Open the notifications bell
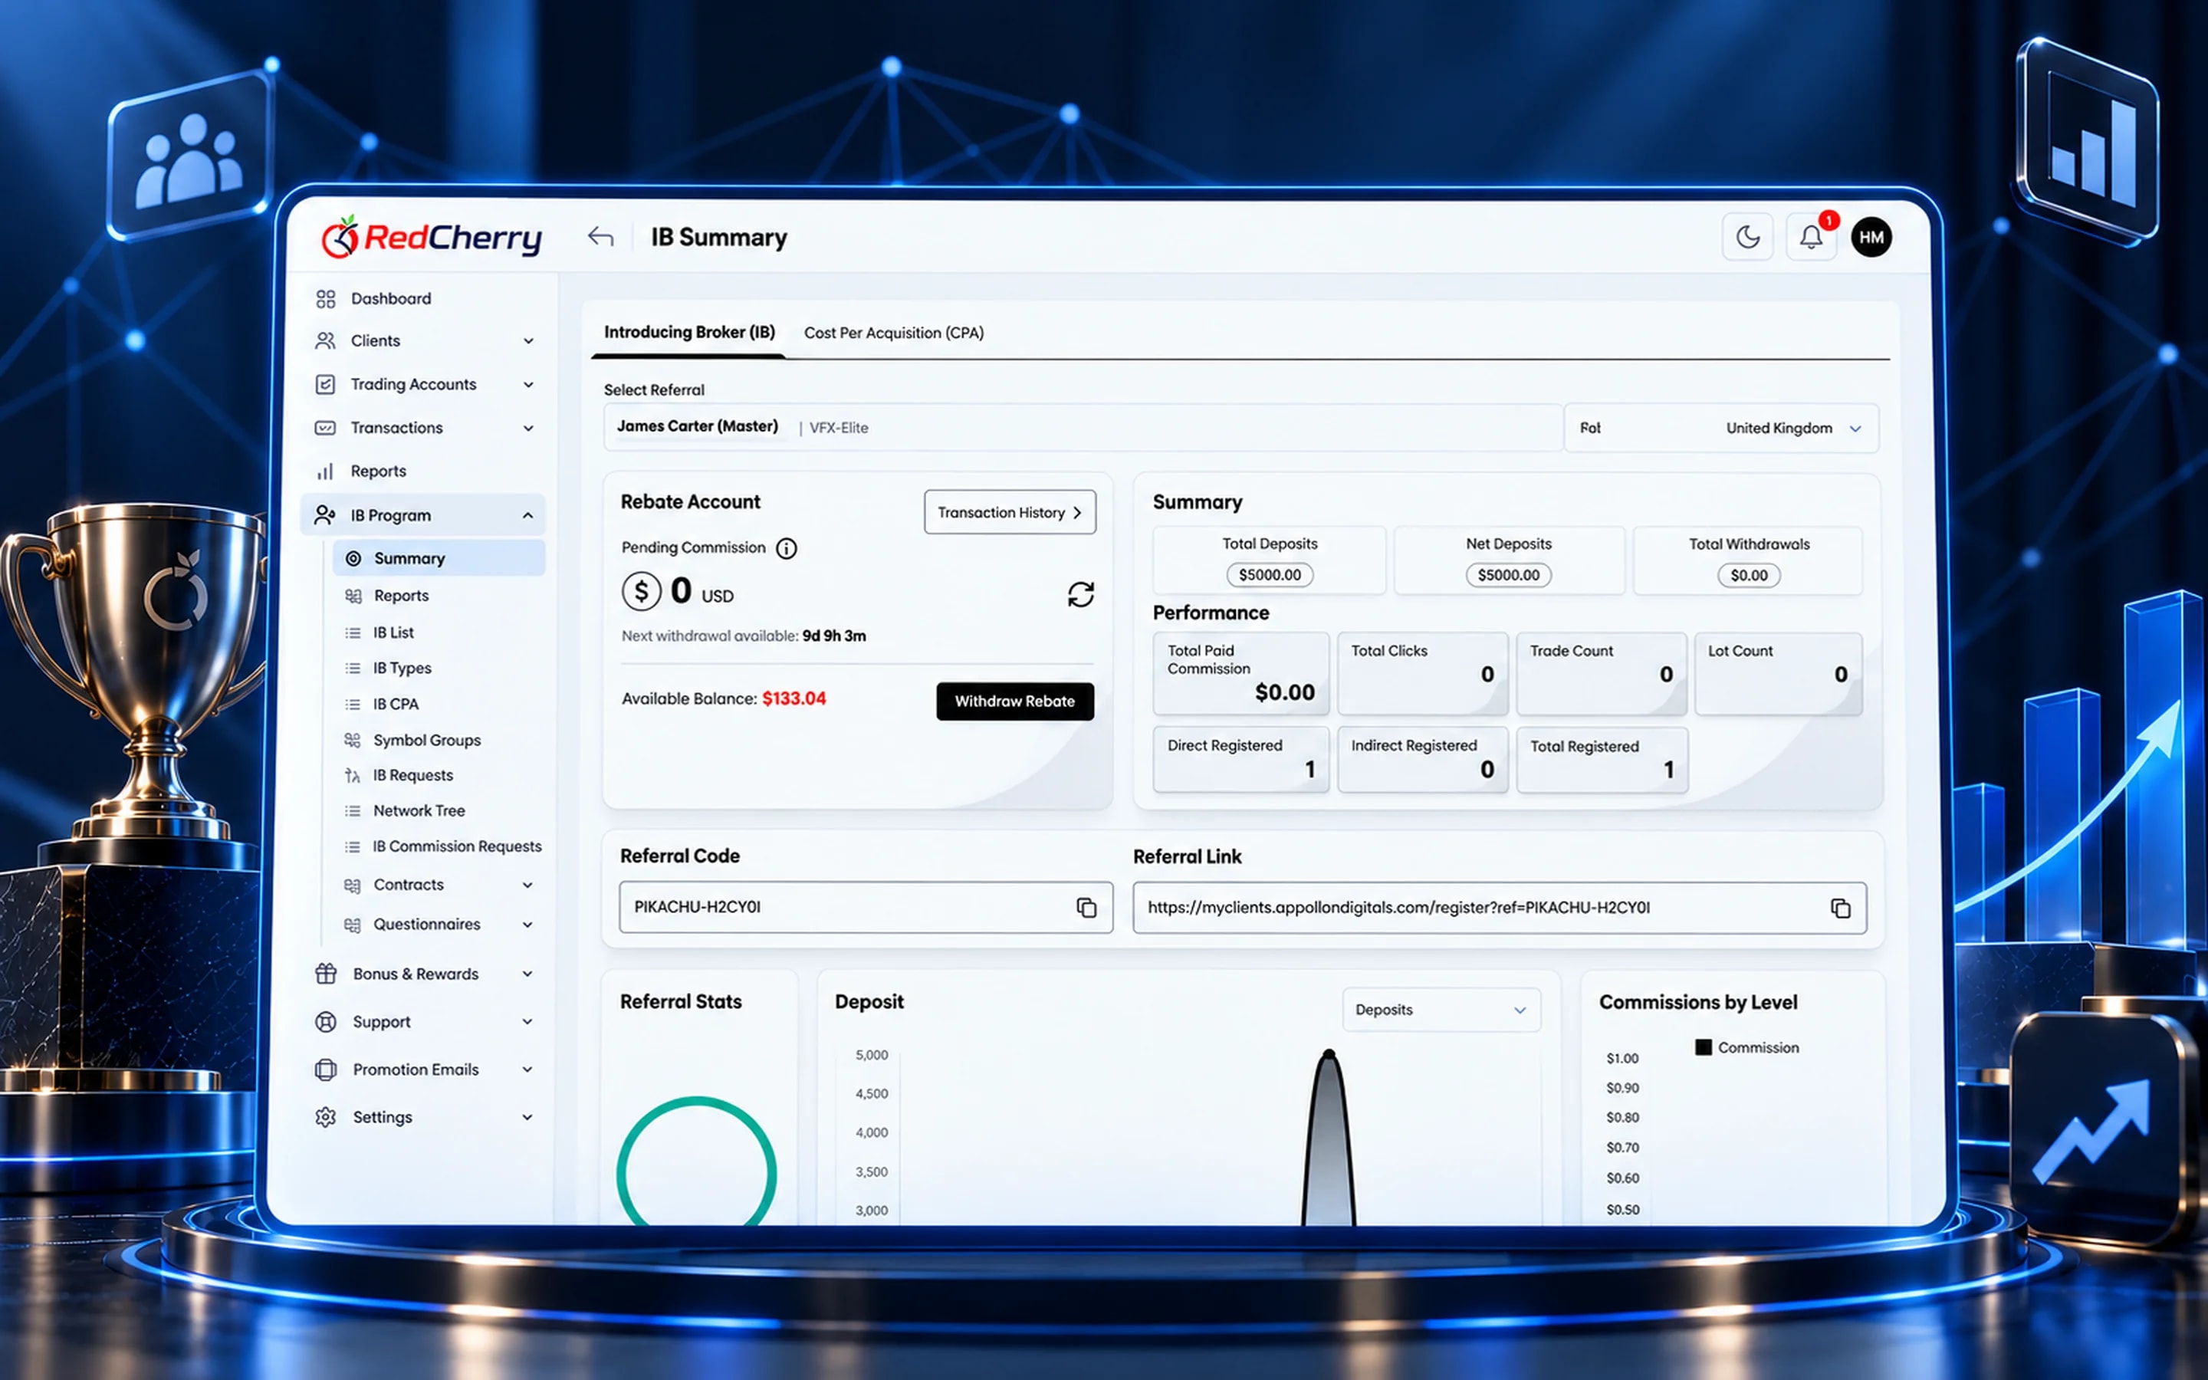Viewport: 2208px width, 1380px height. point(1811,238)
